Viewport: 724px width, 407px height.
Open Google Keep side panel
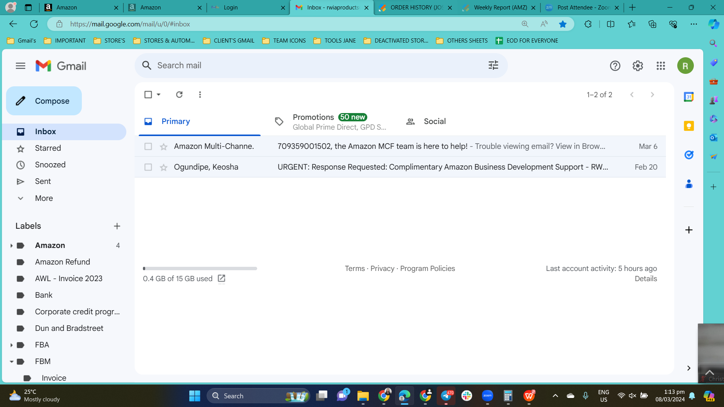point(689,126)
